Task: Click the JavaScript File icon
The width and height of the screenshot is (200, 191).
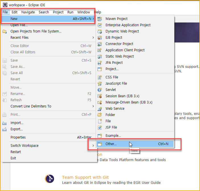Action: [x=100, y=84]
